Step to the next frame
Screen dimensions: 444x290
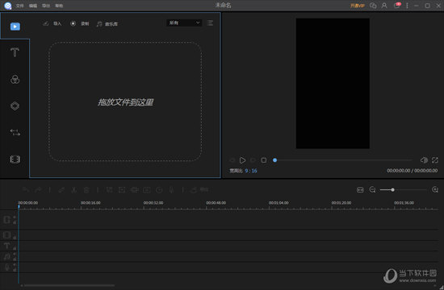point(253,160)
